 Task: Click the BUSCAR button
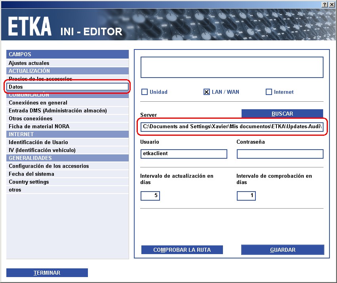tap(282, 114)
